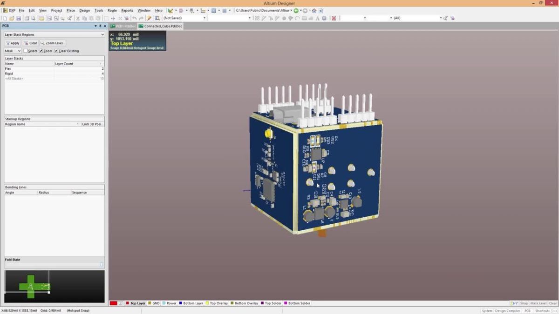Click the Cut icon in the main toolbar
Image resolution: width=559 pixels, height=314 pixels.
[77, 18]
